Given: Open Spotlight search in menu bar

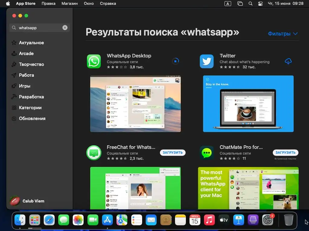Looking at the screenshot, I should 250,4.
